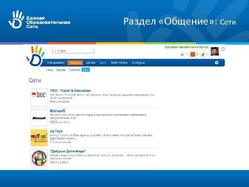Image resolution: width=249 pixels, height=187 pixels.
Task: Switch to the Группы sub-tab
Action: [x=61, y=70]
